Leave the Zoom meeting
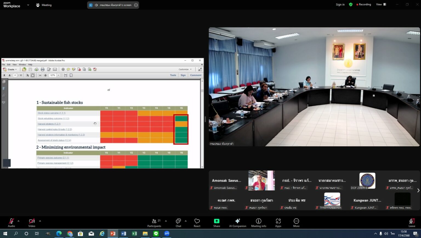Screen dimensions: 421x238 [412, 223]
